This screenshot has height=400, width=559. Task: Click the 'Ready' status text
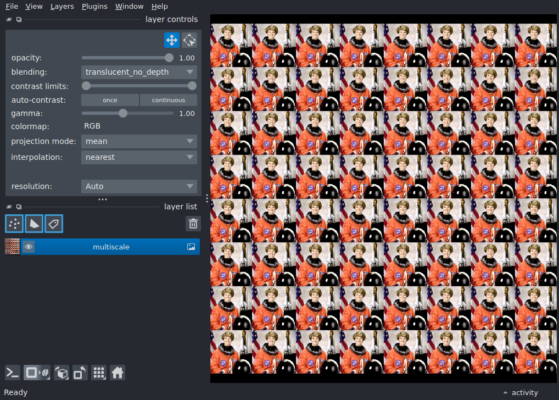coord(16,392)
